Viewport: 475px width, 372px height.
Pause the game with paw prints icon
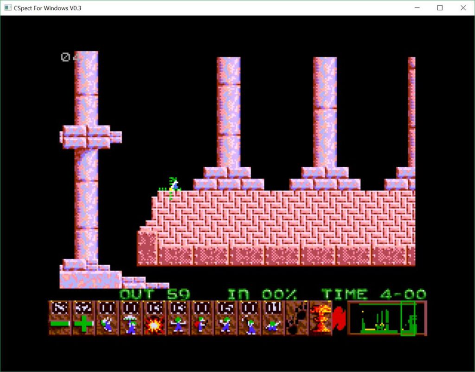coord(296,318)
